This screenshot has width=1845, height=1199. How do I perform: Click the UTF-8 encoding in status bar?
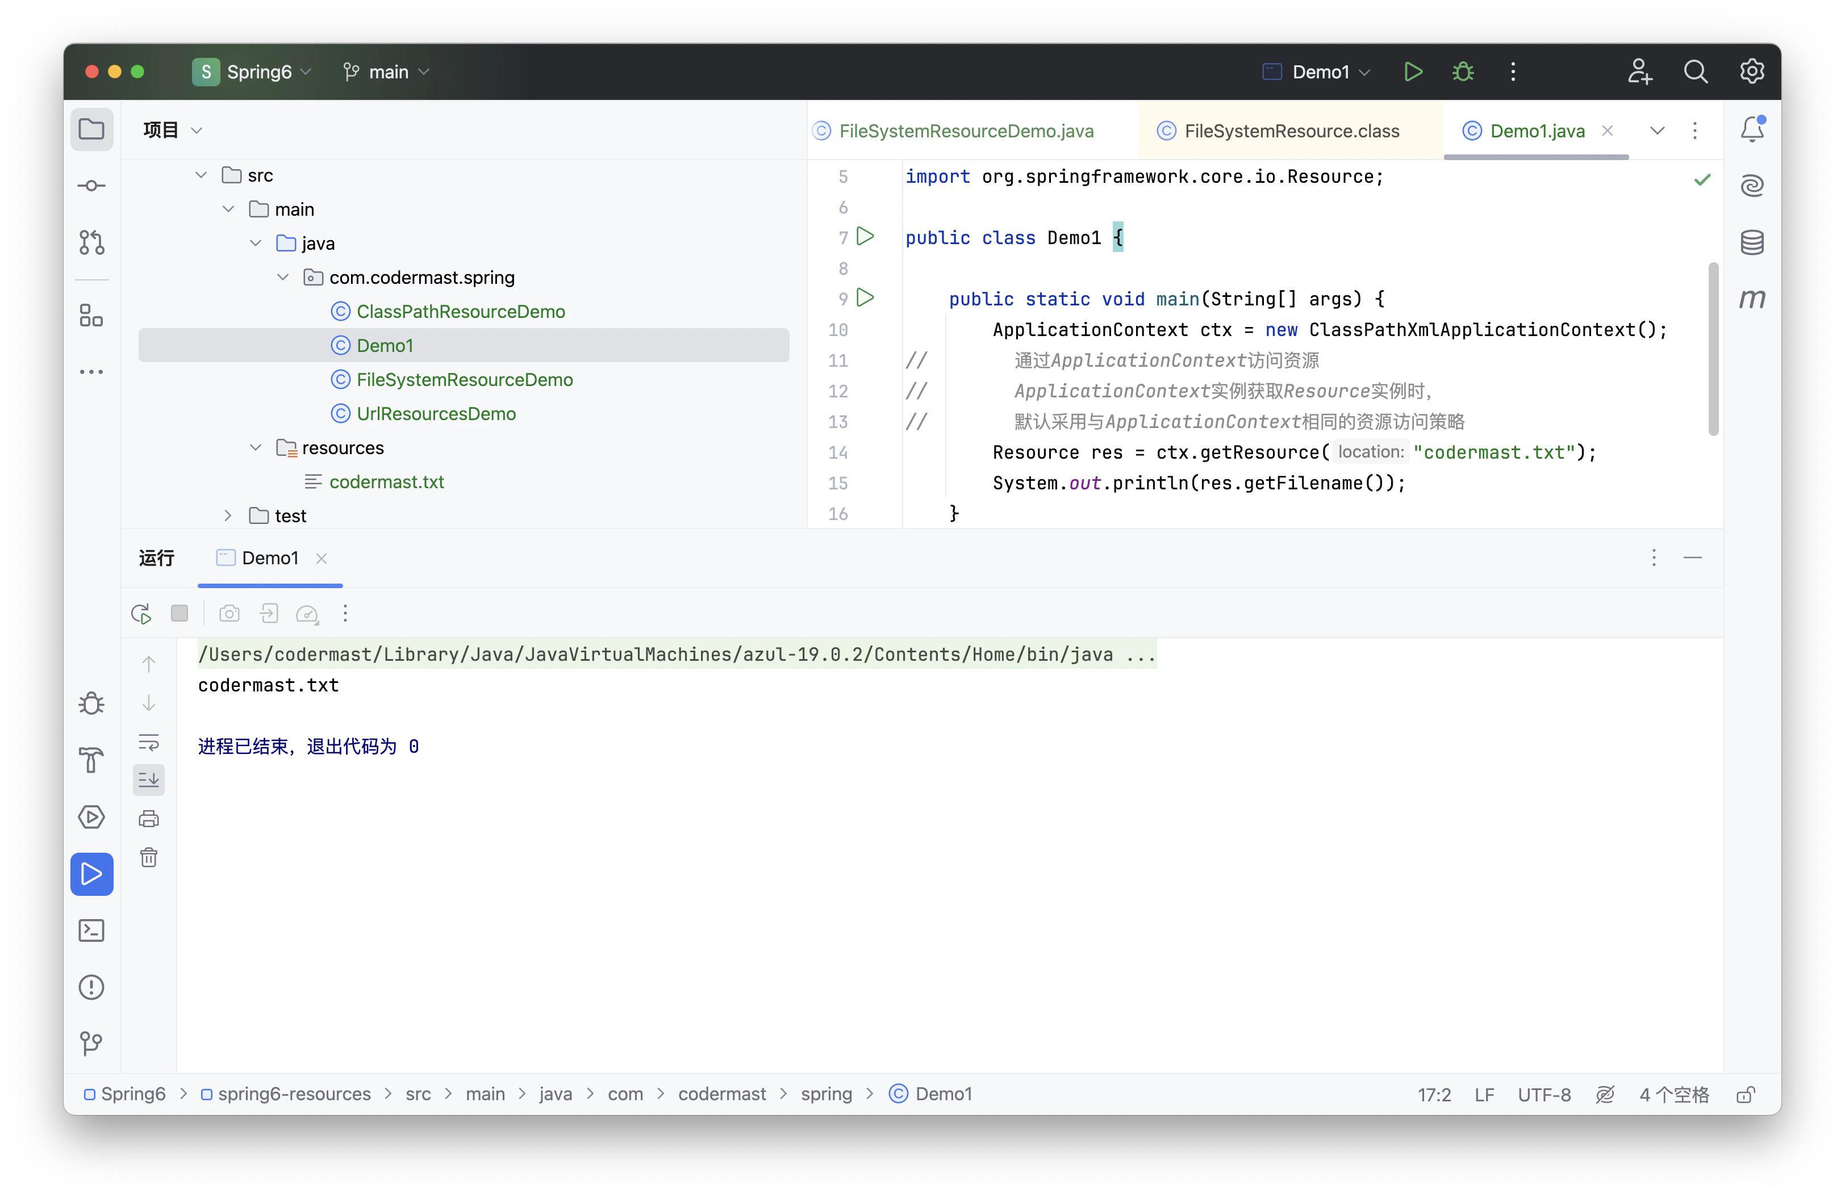click(1543, 1095)
